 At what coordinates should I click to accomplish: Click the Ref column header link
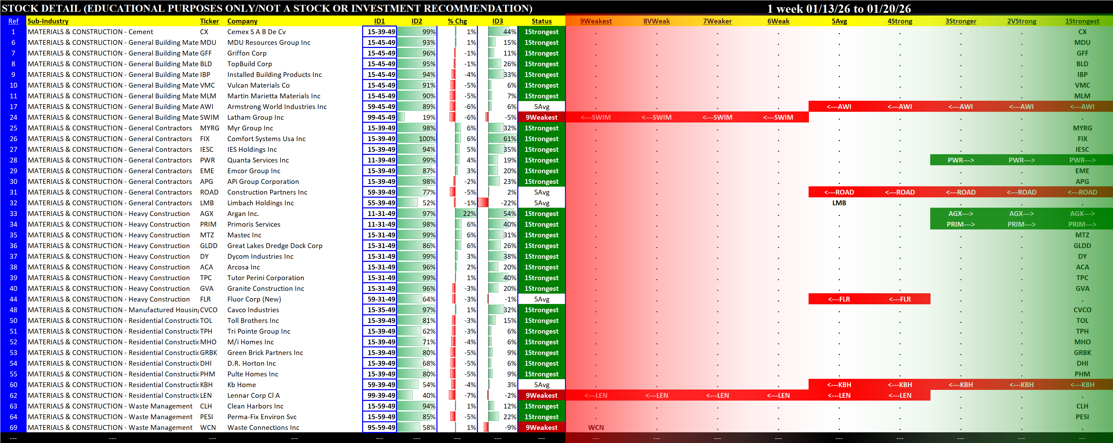pos(13,21)
